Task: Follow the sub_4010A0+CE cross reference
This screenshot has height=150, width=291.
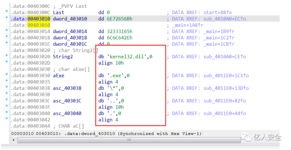Action: click(x=224, y=57)
